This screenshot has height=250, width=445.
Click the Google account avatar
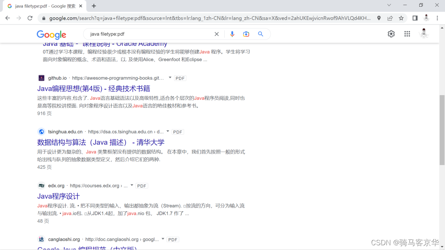pos(424,34)
